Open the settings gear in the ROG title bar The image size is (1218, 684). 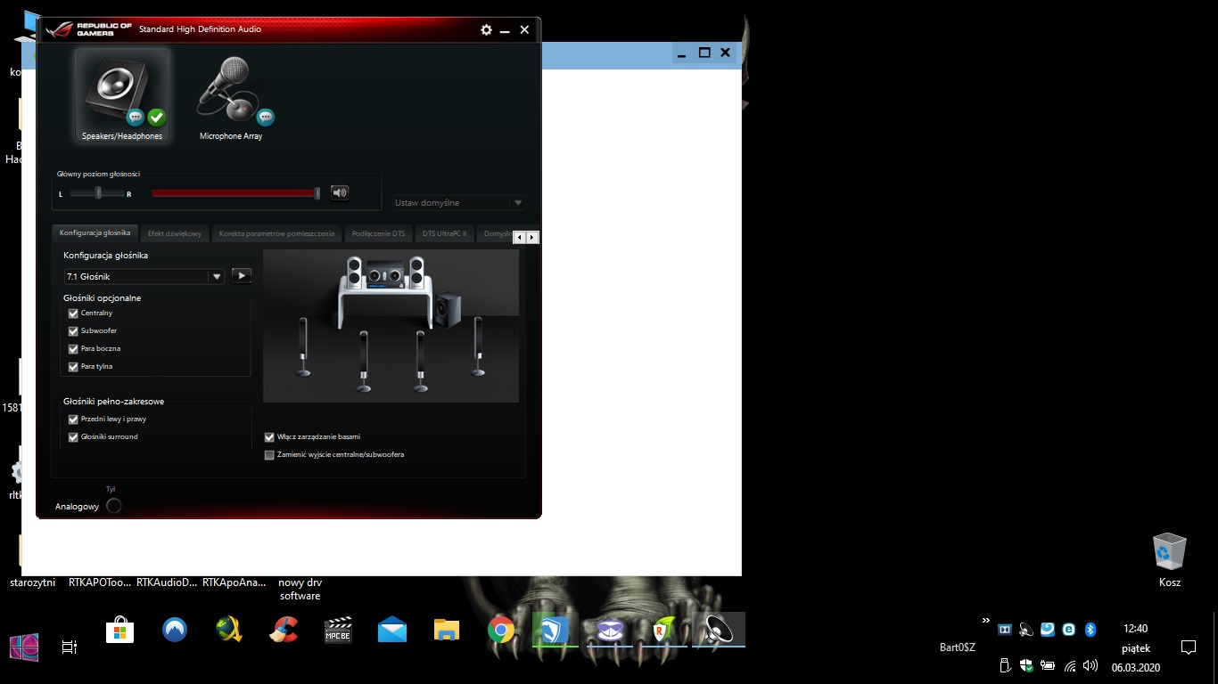[486, 29]
